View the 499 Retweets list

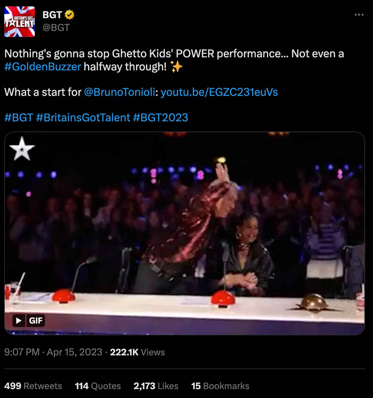point(33,386)
